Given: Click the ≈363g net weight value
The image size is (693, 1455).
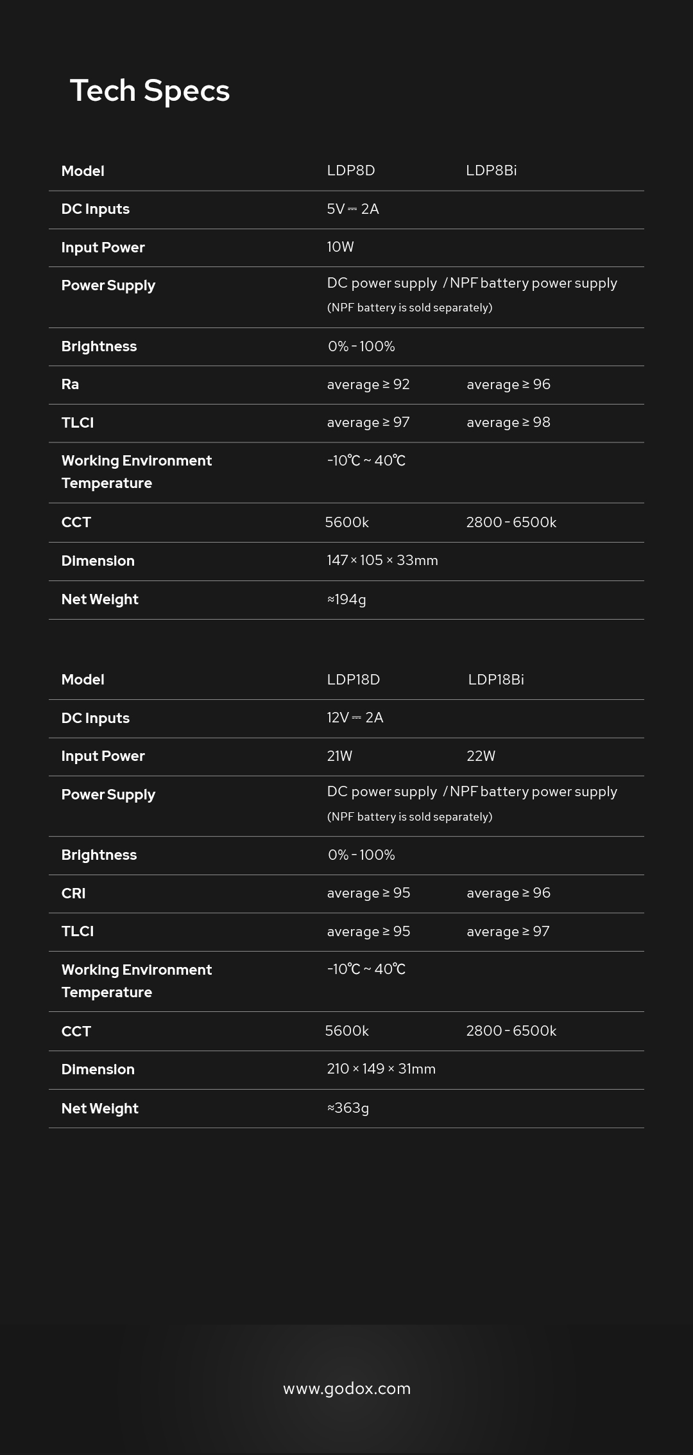Looking at the screenshot, I should coord(348,1108).
